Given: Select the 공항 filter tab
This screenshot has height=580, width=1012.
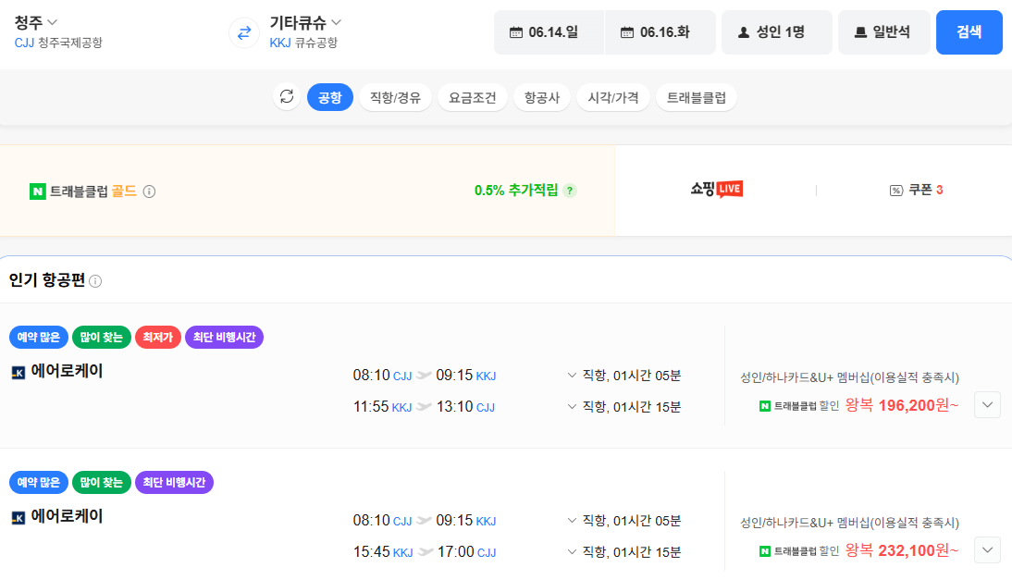Looking at the screenshot, I should [x=328, y=96].
